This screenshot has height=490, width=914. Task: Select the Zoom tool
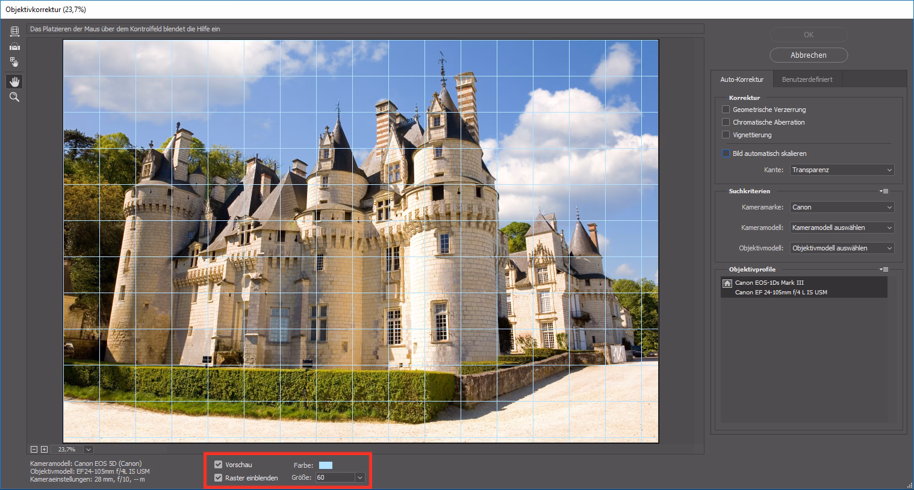[x=14, y=97]
